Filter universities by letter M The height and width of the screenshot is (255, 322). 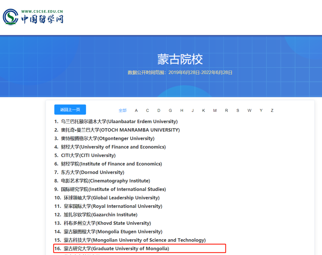click(215, 110)
